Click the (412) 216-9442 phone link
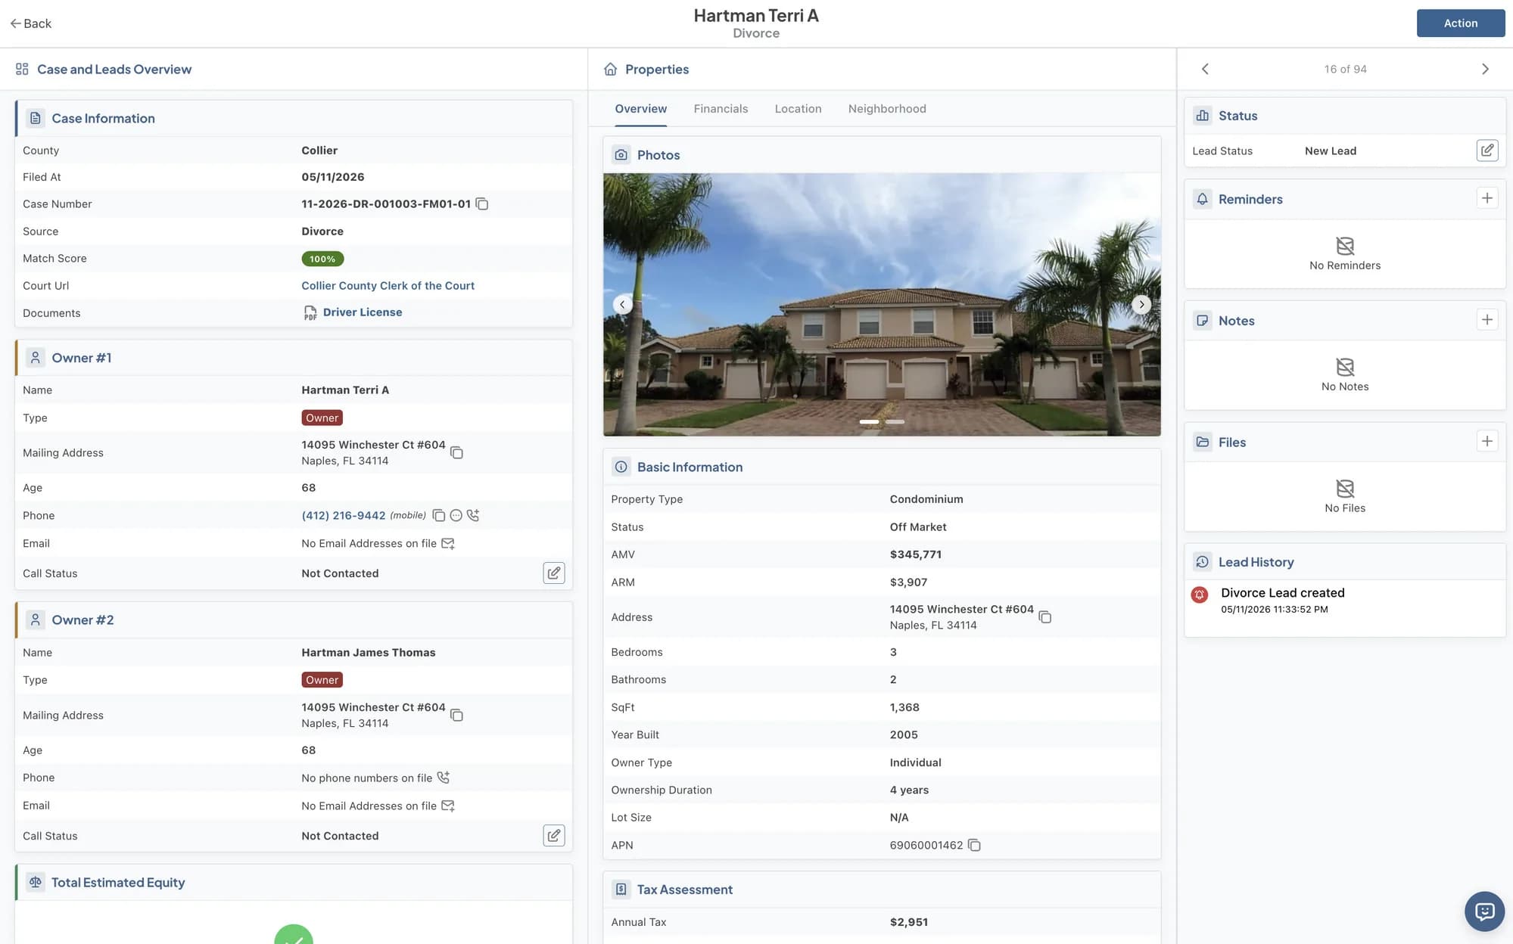Image resolution: width=1513 pixels, height=944 pixels. pos(344,515)
